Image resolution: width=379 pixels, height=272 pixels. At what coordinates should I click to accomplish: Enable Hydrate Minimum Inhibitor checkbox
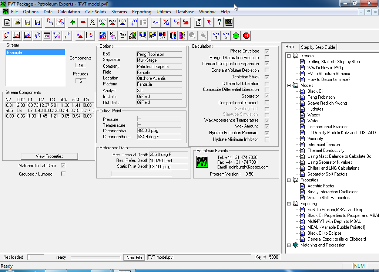267,139
